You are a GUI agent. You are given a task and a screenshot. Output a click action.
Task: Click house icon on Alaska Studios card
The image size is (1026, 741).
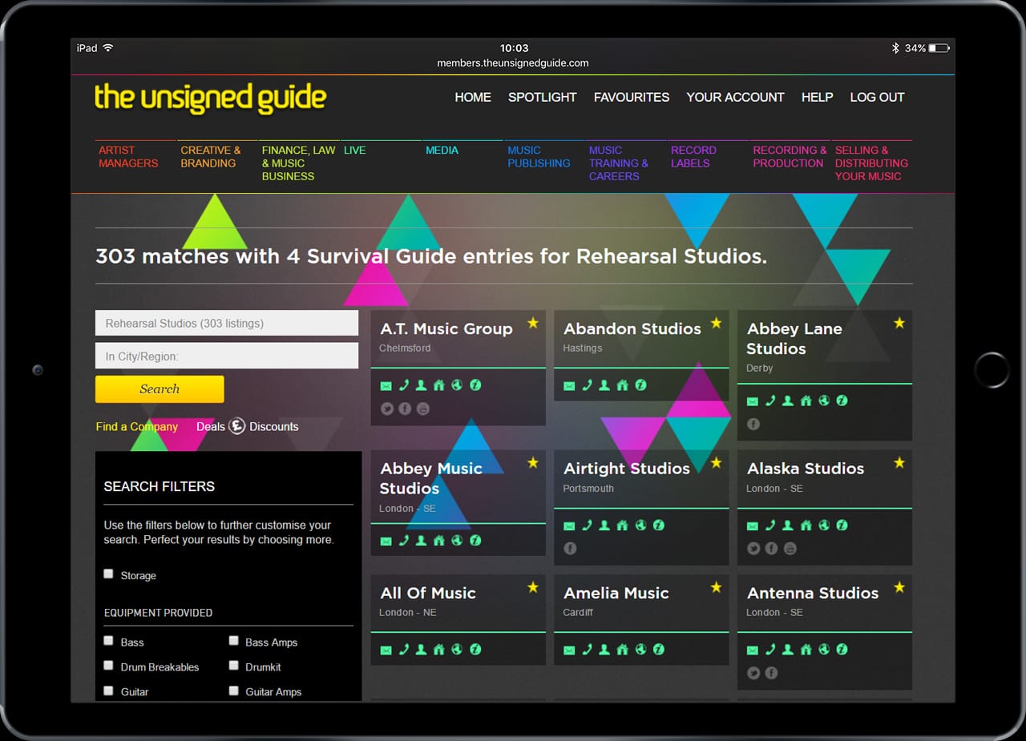click(x=806, y=526)
